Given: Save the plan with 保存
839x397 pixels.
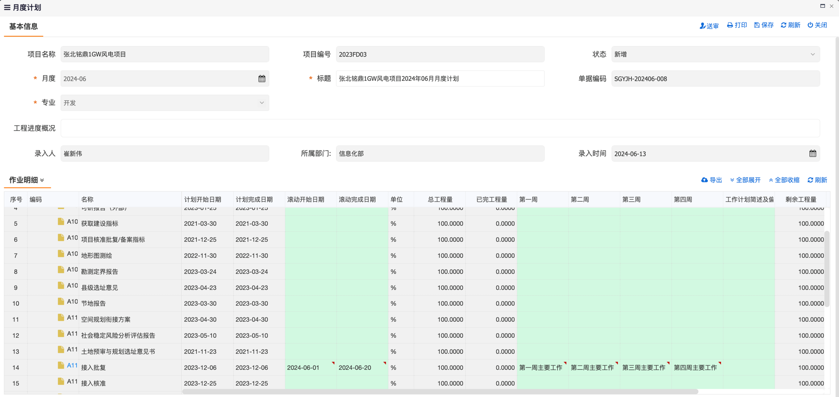Looking at the screenshot, I should [764, 25].
